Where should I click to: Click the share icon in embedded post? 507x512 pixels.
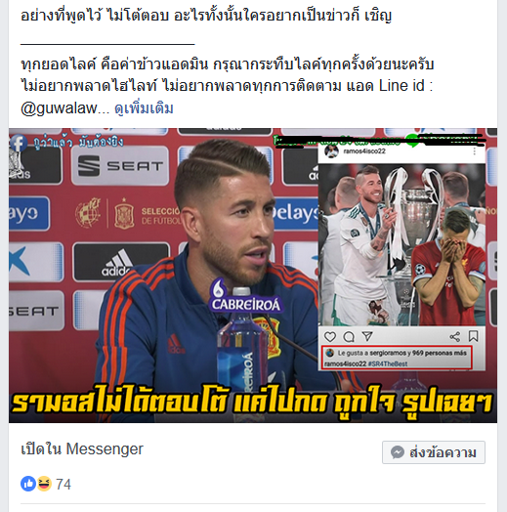coord(455,337)
